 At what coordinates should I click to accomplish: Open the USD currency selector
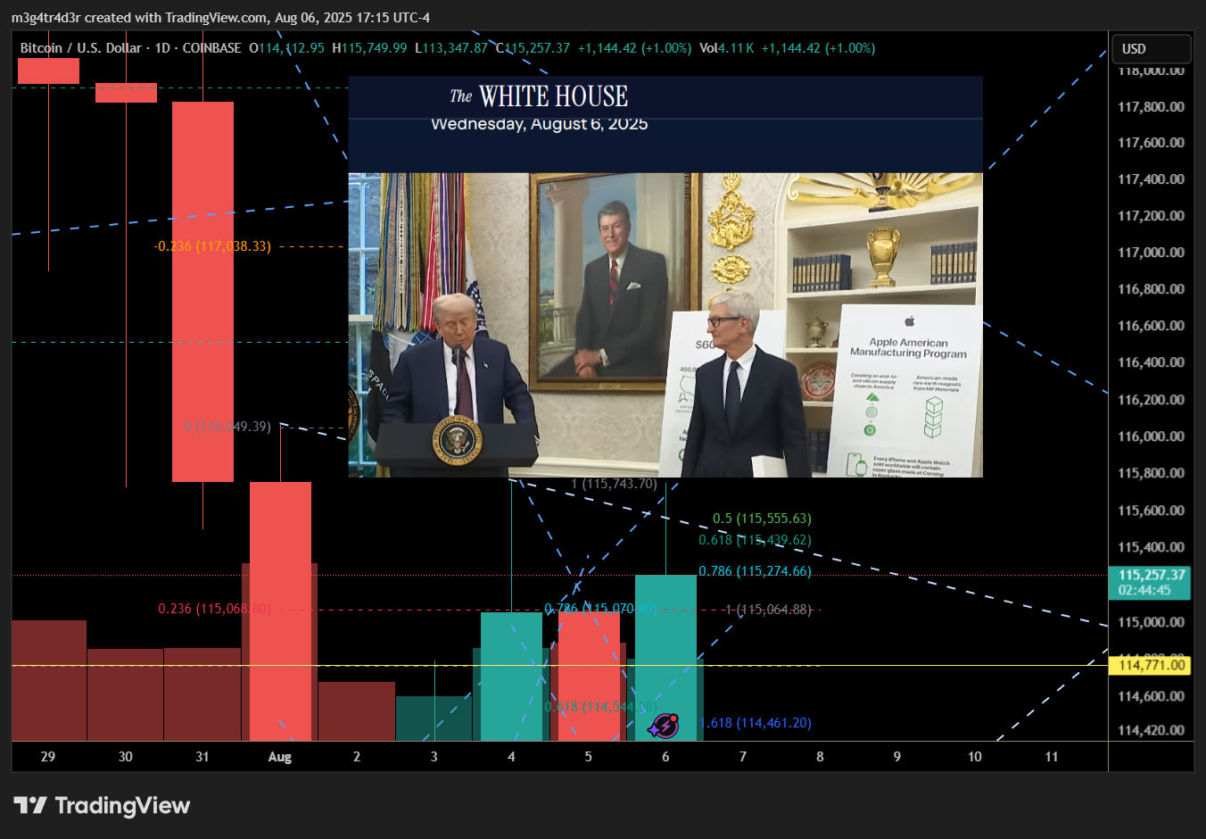coord(1152,49)
